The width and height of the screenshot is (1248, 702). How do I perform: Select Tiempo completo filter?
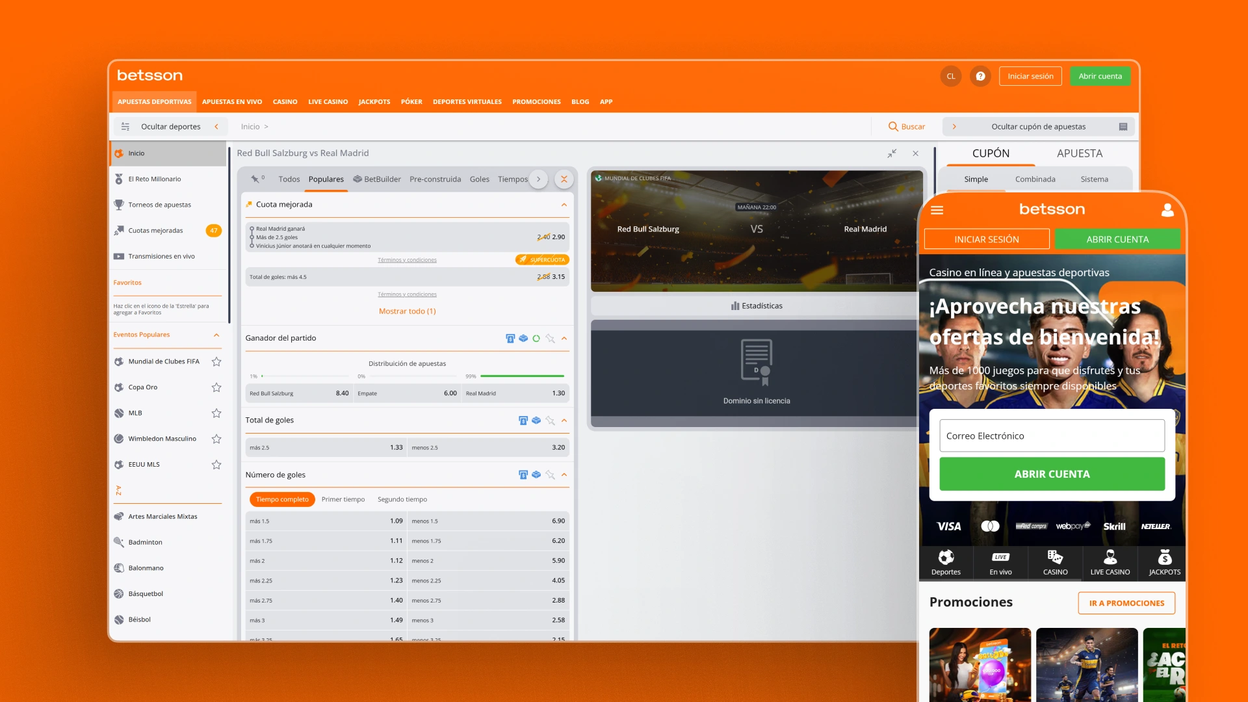coord(282,500)
